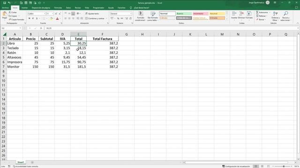
Task: Apply fill color to the cell
Action: [x=51, y=19]
